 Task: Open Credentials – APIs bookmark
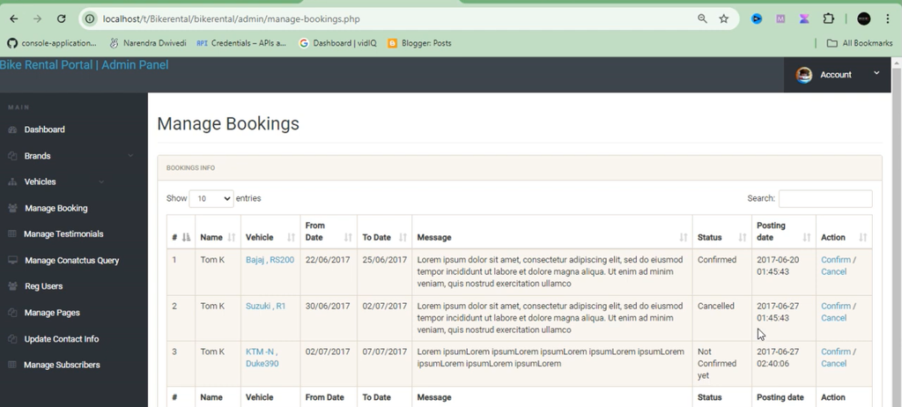[x=241, y=43]
